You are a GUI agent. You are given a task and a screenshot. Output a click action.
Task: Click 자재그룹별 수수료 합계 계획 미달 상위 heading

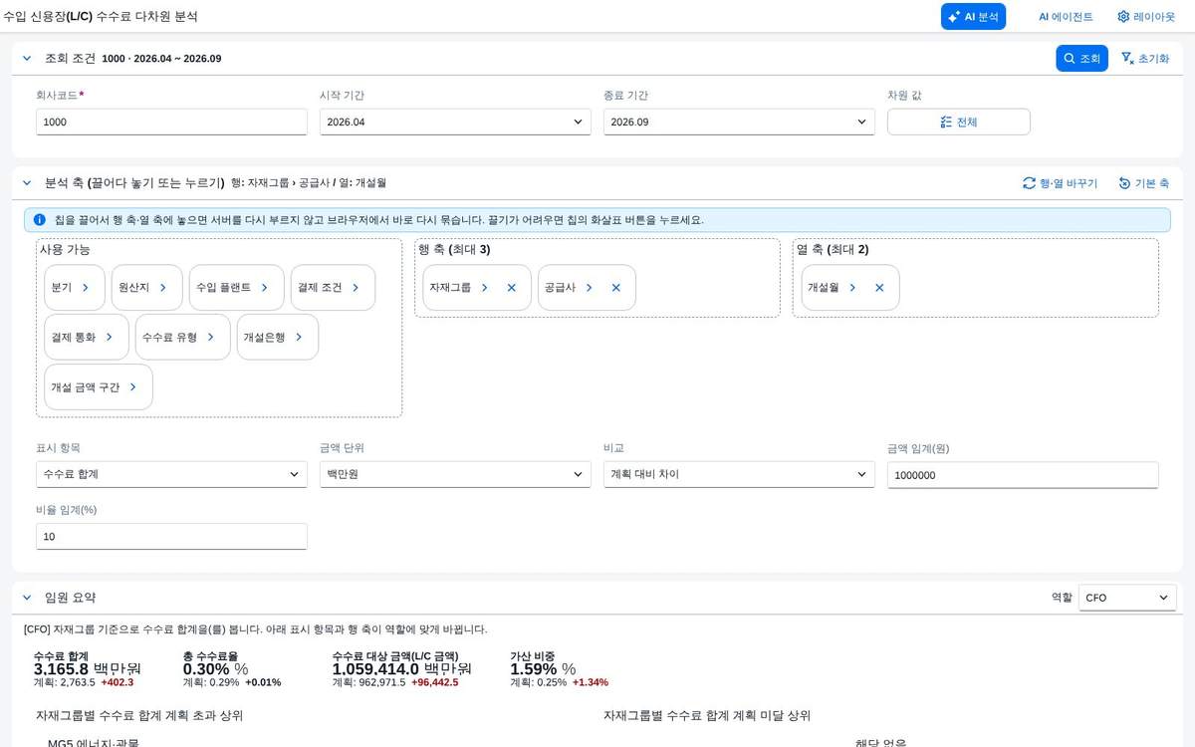point(707,715)
